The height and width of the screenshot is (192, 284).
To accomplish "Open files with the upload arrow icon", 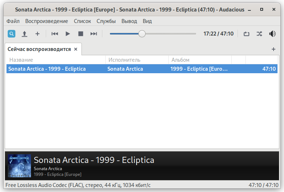I will click(x=25, y=34).
